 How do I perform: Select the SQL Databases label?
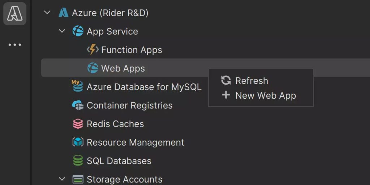tap(119, 161)
